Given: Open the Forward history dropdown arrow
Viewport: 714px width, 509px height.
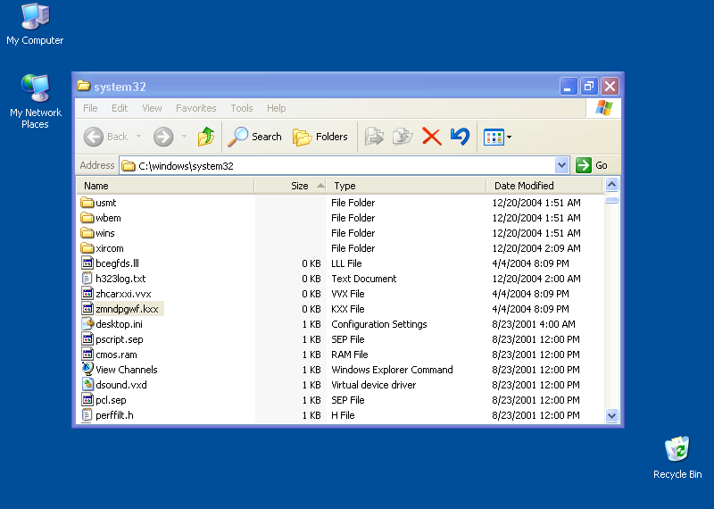Looking at the screenshot, I should pyautogui.click(x=184, y=137).
